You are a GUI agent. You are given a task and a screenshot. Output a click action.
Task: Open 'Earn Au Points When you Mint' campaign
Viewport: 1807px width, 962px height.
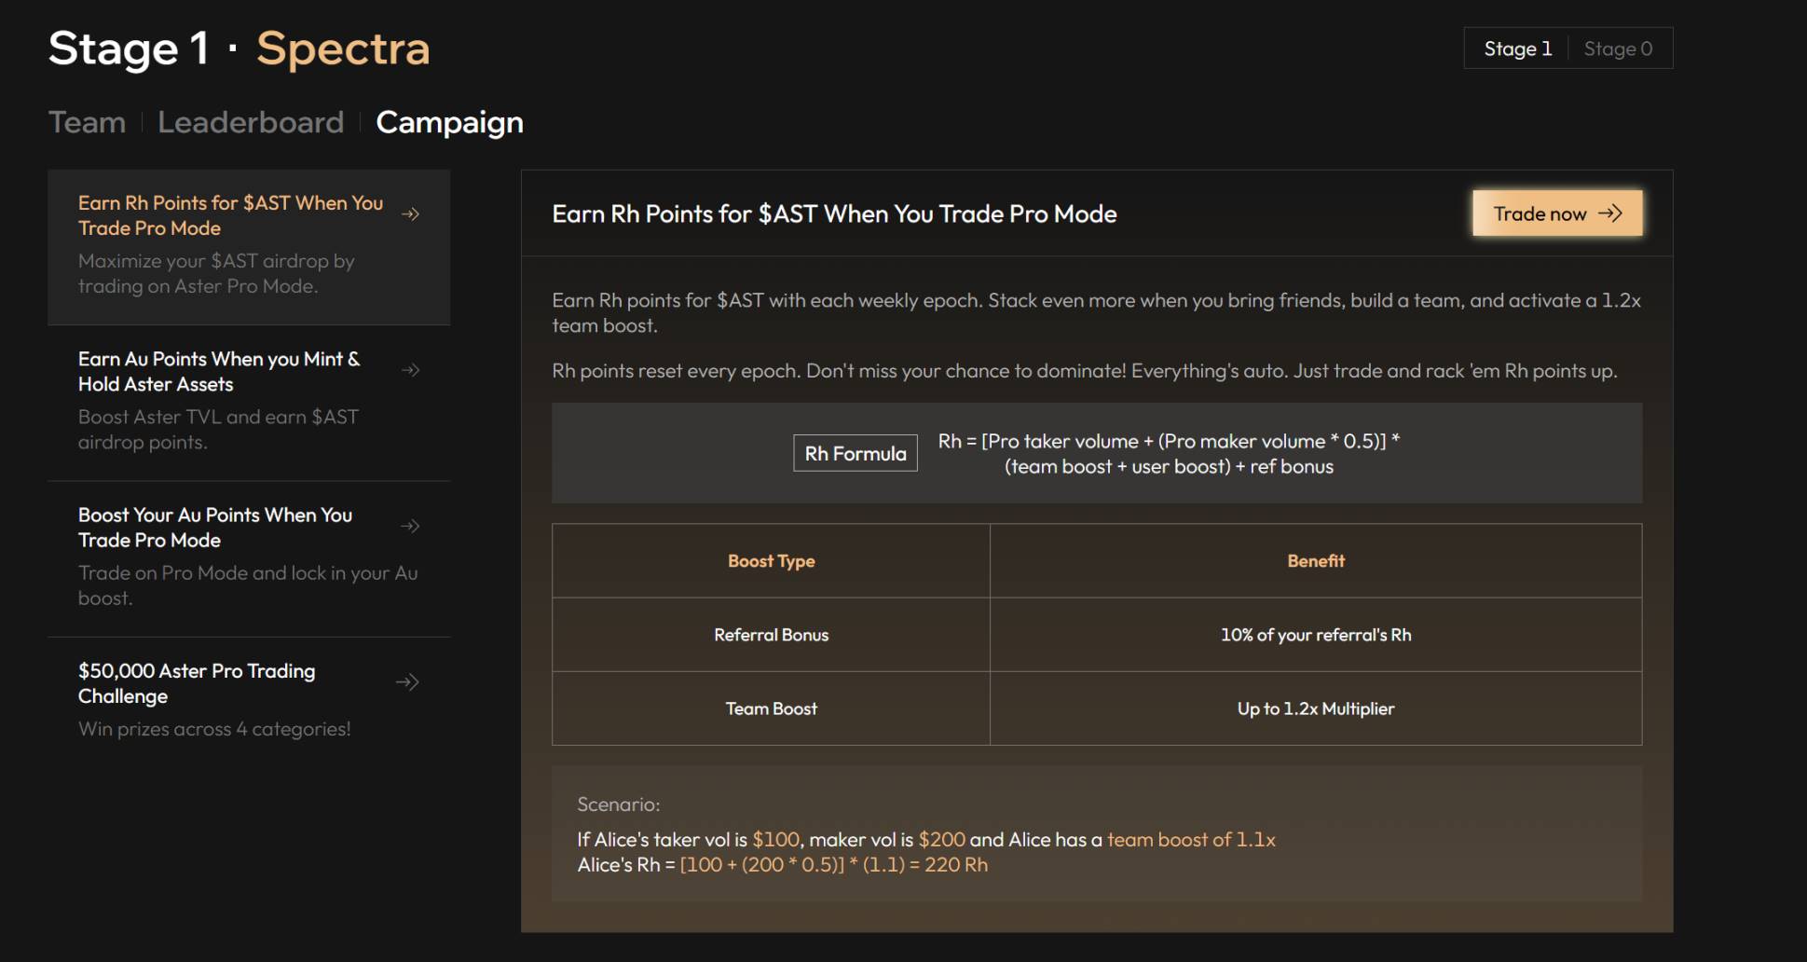coord(219,371)
